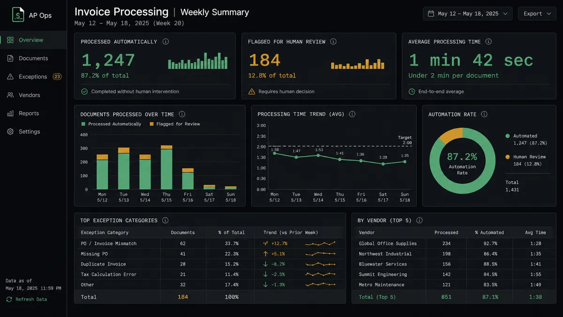Click orange Flagged for Review legend swatch

tap(152, 124)
